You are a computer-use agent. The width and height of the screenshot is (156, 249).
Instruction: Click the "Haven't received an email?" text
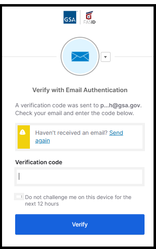[71, 133]
